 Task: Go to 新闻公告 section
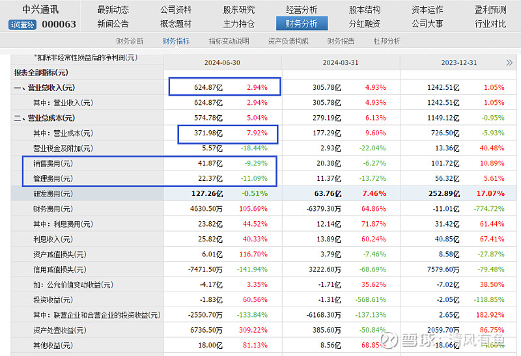[x=113, y=24]
